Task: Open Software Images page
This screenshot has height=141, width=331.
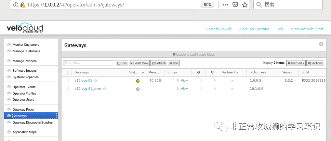Action: click(25, 71)
